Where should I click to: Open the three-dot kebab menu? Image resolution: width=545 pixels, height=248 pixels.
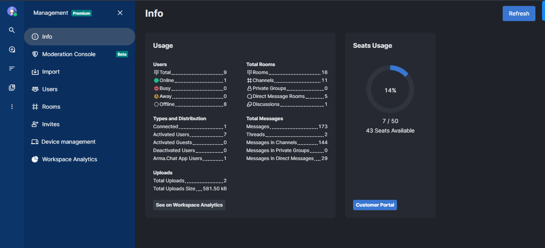coord(12,107)
